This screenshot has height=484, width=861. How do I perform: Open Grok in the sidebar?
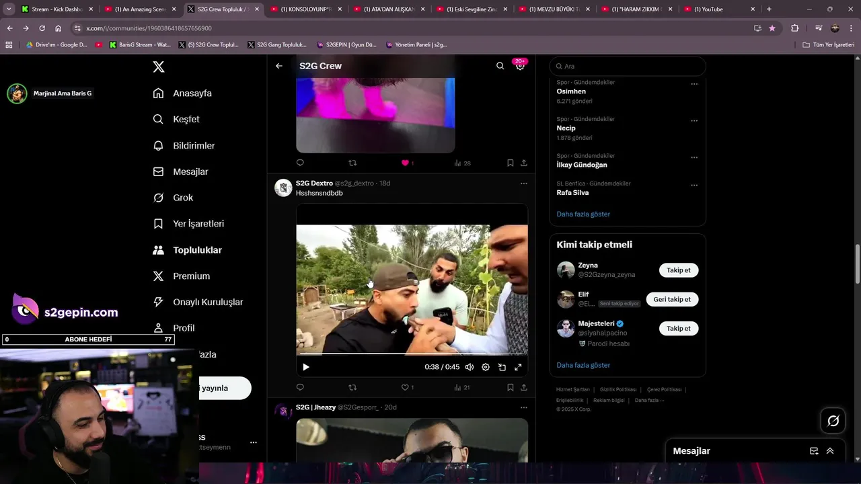[x=173, y=198]
